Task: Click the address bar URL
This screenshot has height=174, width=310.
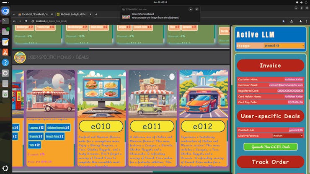Action: (52, 21)
